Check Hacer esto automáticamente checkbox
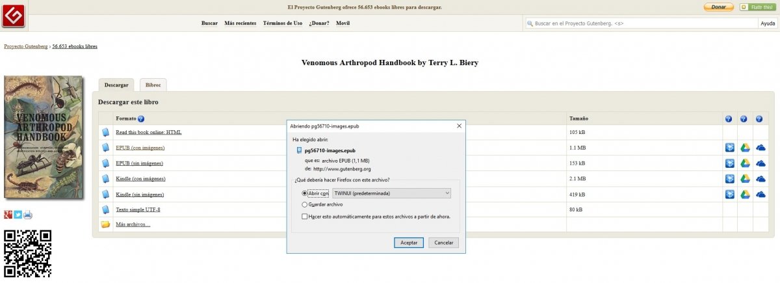The image size is (780, 283). pos(305,216)
